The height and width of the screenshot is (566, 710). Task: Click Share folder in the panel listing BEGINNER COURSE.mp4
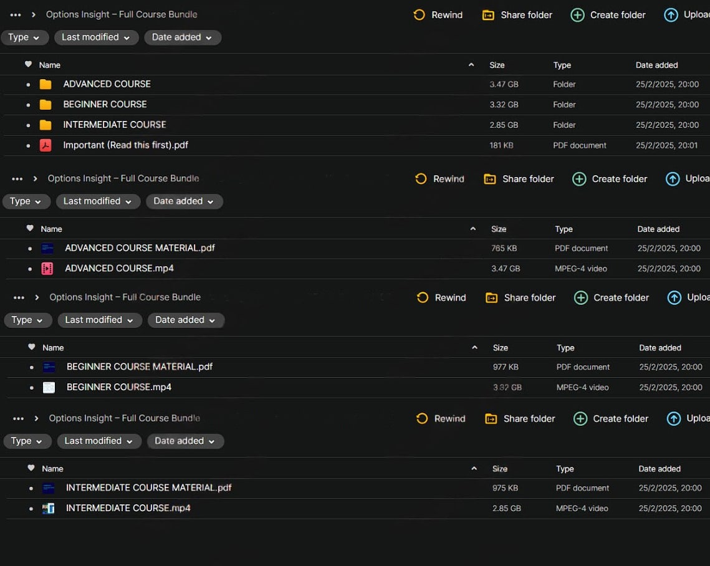[521, 297]
